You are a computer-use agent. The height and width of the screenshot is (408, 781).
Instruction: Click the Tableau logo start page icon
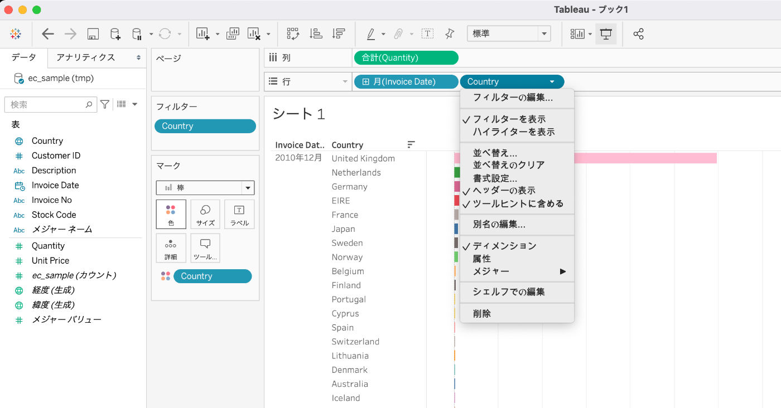click(16, 34)
